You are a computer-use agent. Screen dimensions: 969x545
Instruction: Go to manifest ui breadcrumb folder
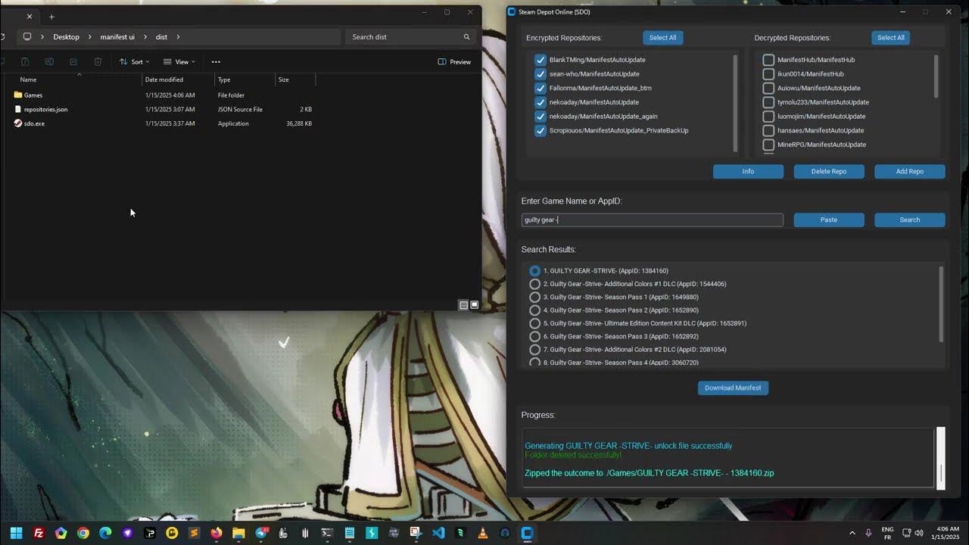117,37
